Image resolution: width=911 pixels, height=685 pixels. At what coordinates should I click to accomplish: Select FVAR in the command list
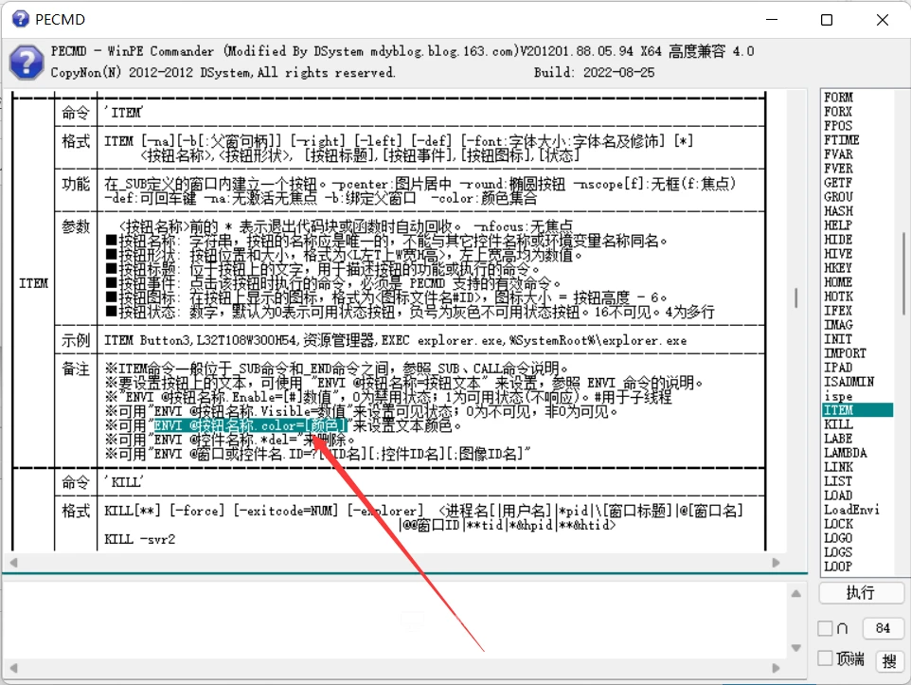click(x=838, y=154)
